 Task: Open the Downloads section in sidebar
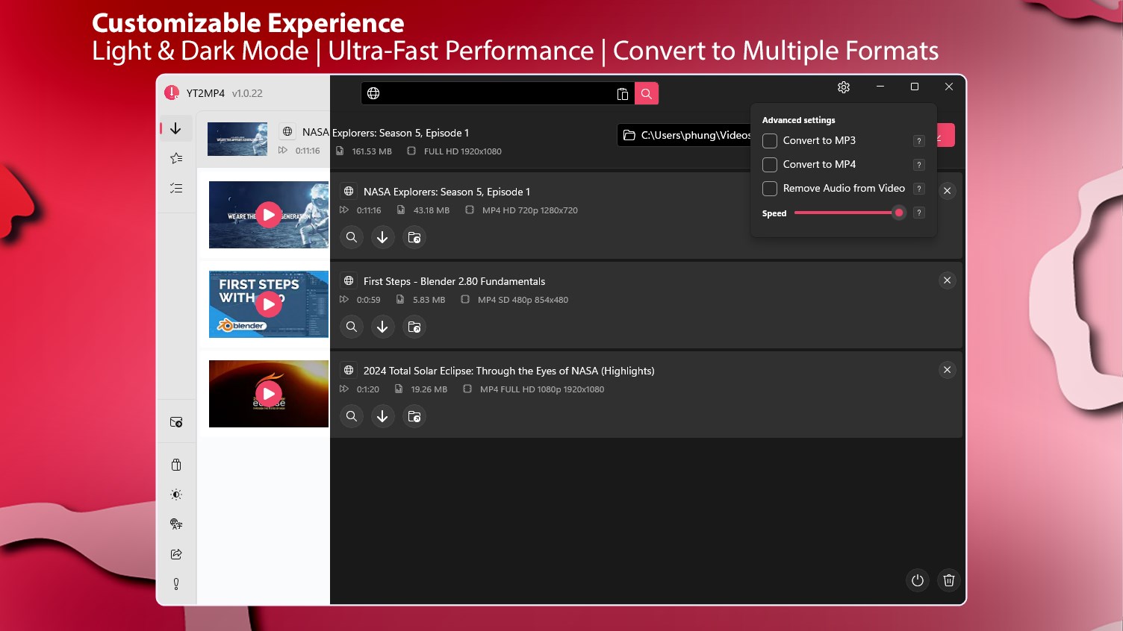tap(176, 128)
